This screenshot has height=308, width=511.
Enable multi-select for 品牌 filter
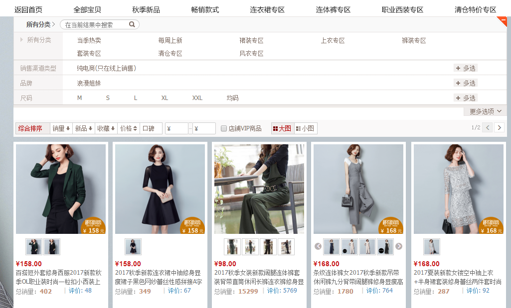[465, 83]
